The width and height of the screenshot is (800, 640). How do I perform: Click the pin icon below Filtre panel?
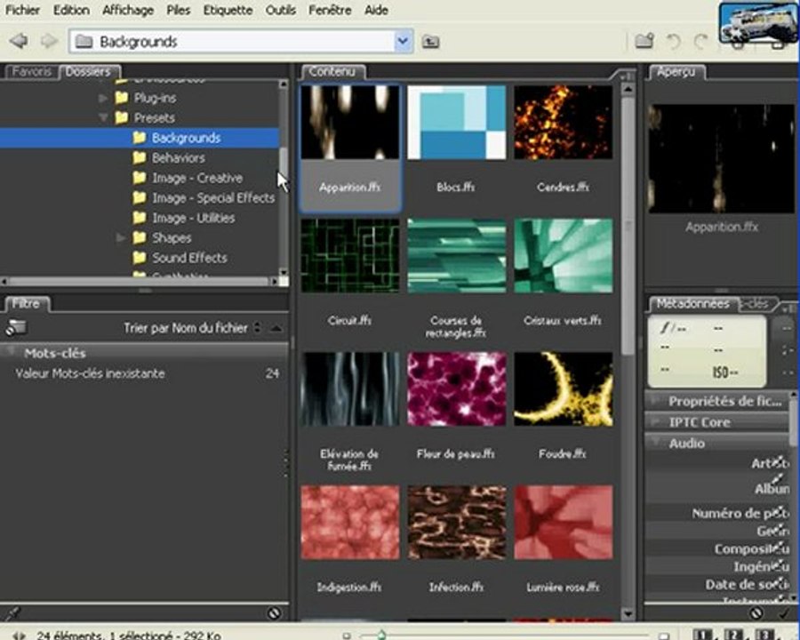(12, 612)
